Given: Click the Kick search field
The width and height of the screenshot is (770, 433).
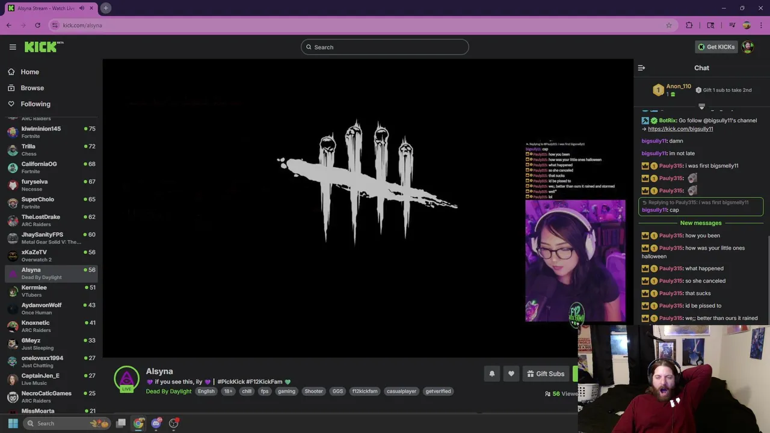Looking at the screenshot, I should point(385,47).
